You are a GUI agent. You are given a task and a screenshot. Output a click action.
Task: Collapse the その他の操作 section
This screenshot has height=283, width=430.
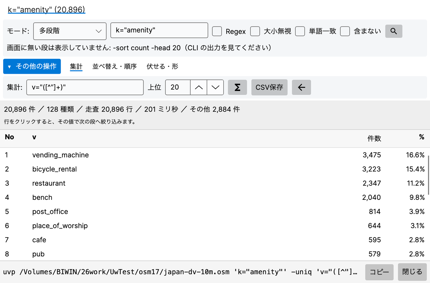coord(32,66)
